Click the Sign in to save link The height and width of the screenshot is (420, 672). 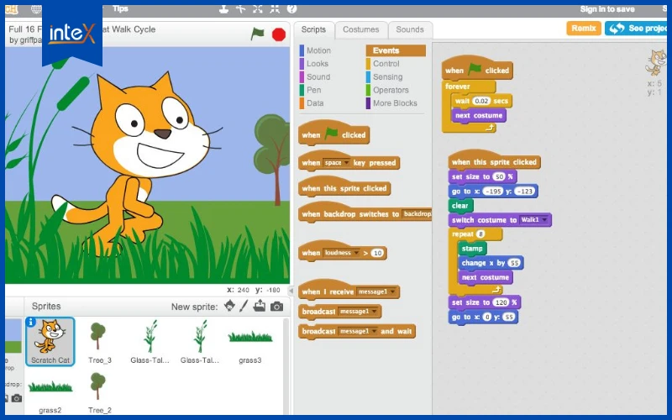606,9
